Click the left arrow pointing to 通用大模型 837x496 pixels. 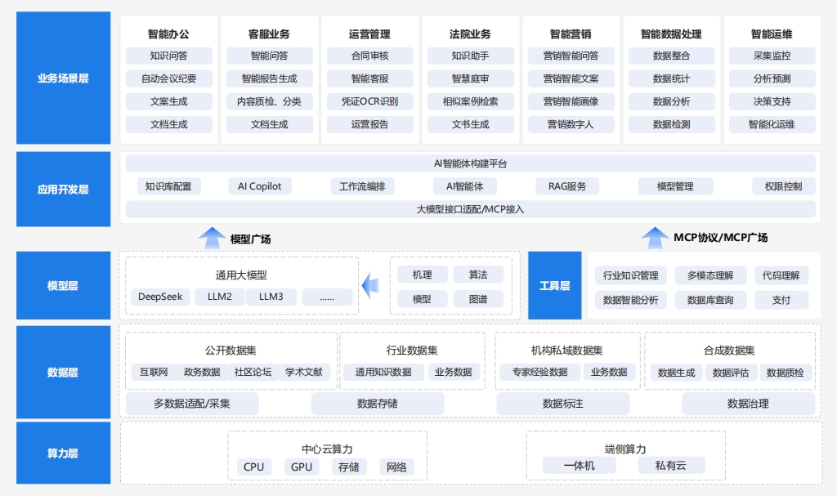(x=371, y=285)
